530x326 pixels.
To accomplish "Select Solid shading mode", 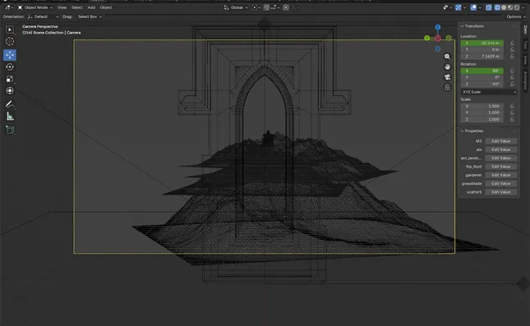I will point(504,7).
